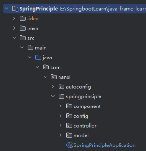Screen dimensions: 146x151
Task: Collapse the src folder chevron
Action: point(14,38)
